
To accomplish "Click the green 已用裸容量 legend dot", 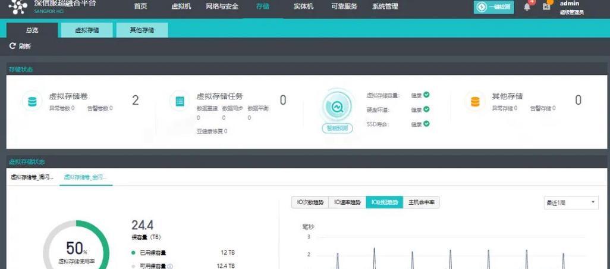I will pyautogui.click(x=133, y=253).
